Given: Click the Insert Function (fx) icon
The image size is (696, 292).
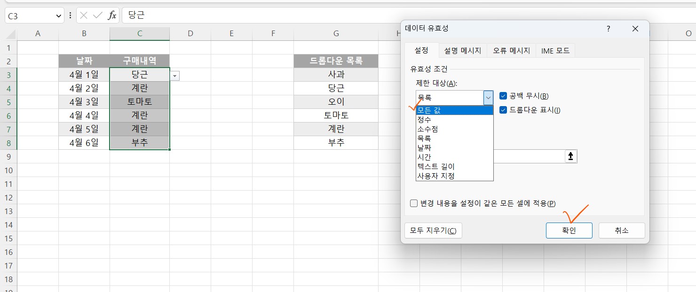Looking at the screenshot, I should (111, 15).
